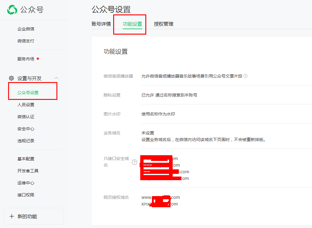This screenshot has width=312, height=228.
Task: Navigate to 微信认证 page
Action: tap(26, 117)
